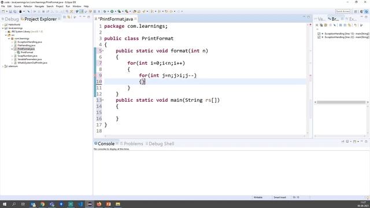Collapse the src folder
370x208 pixels.
coord(6,35)
